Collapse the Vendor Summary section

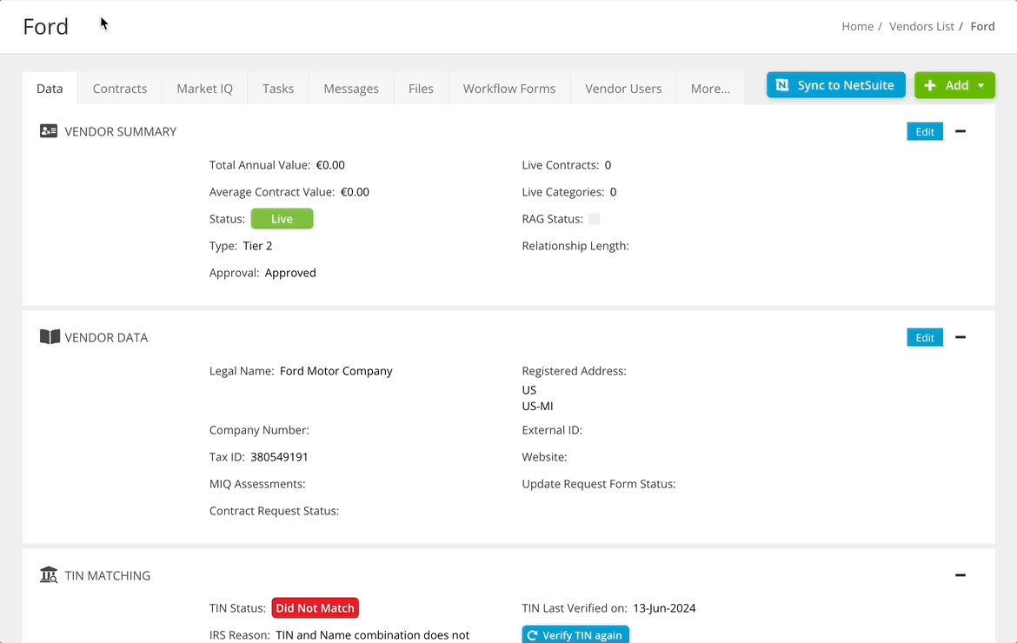[960, 131]
